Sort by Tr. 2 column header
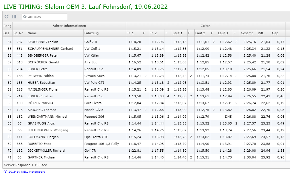Screen dimensions: 290x176 (x=156, y=33)
